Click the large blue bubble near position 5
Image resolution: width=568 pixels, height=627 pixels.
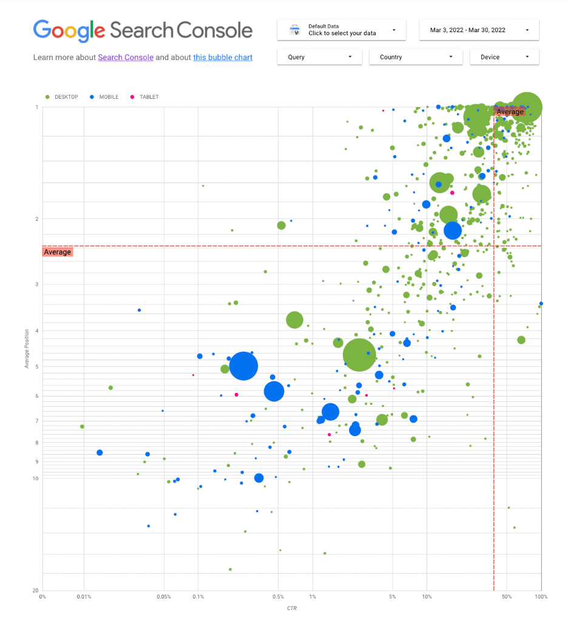tap(244, 366)
